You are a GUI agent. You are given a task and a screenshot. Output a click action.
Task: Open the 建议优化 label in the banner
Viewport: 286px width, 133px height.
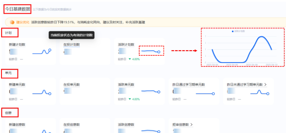click(23, 22)
